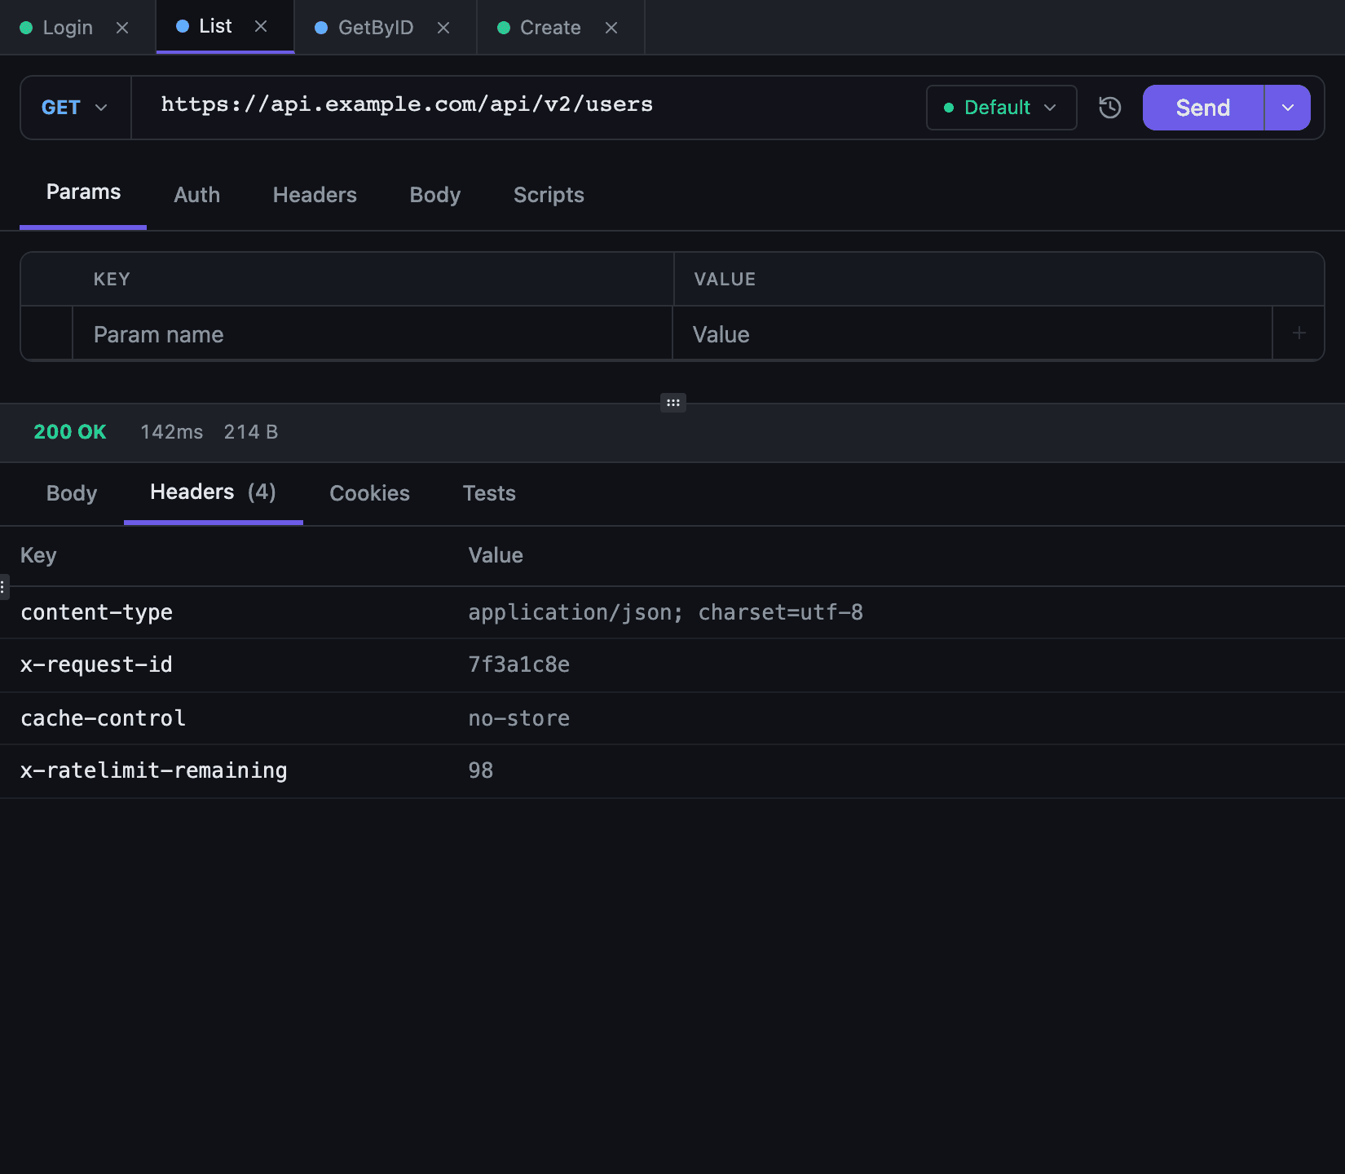Click the response Value column header
The height and width of the screenshot is (1174, 1345).
tap(496, 555)
